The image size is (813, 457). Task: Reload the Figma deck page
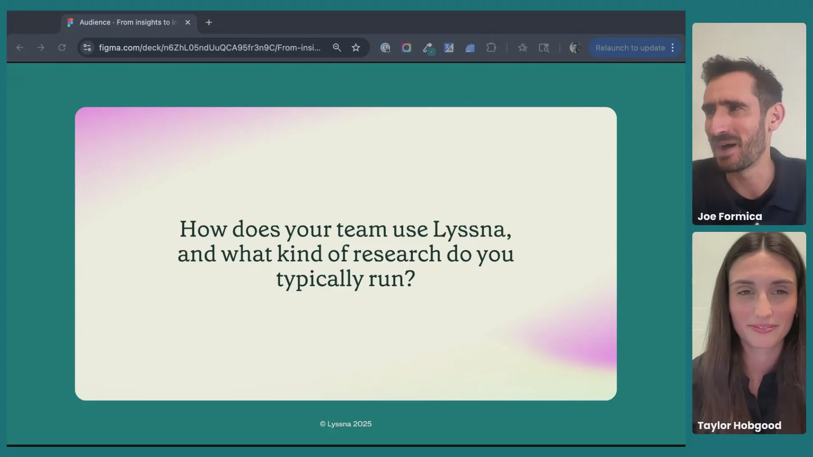pyautogui.click(x=62, y=48)
